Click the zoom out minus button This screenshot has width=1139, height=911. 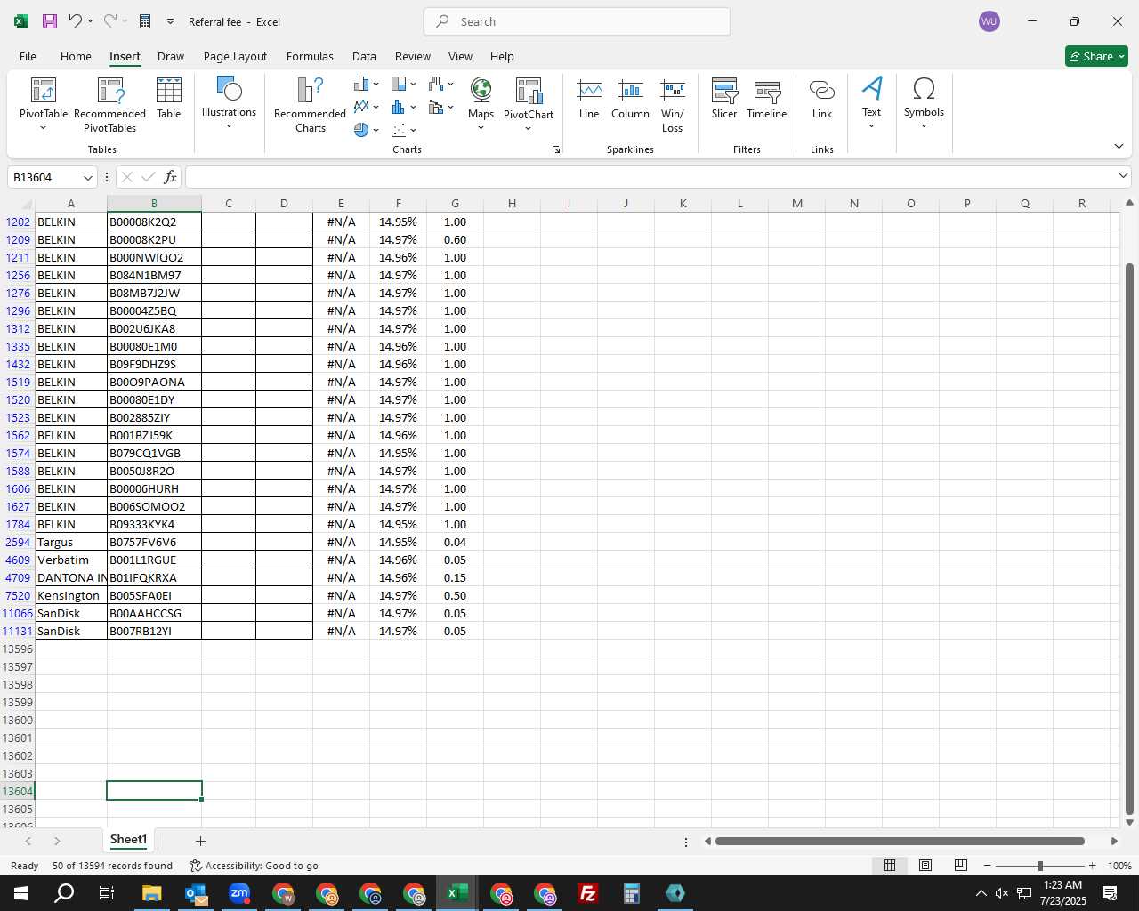(x=988, y=866)
